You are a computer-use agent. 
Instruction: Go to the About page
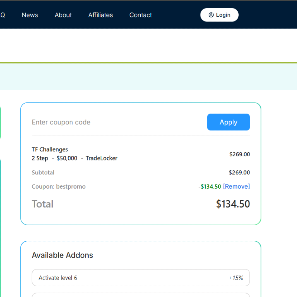pyautogui.click(x=63, y=15)
